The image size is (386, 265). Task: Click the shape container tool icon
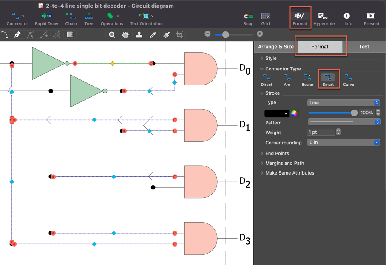(x=70, y=35)
